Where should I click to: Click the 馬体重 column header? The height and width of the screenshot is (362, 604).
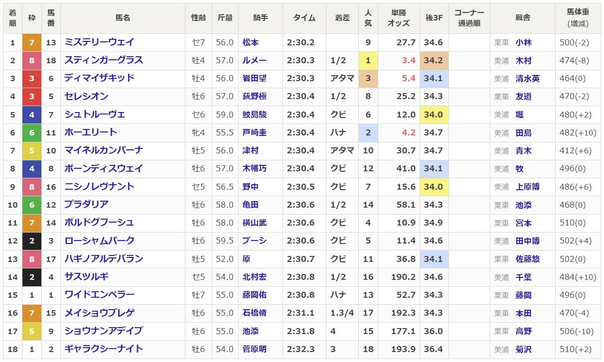[x=578, y=17]
